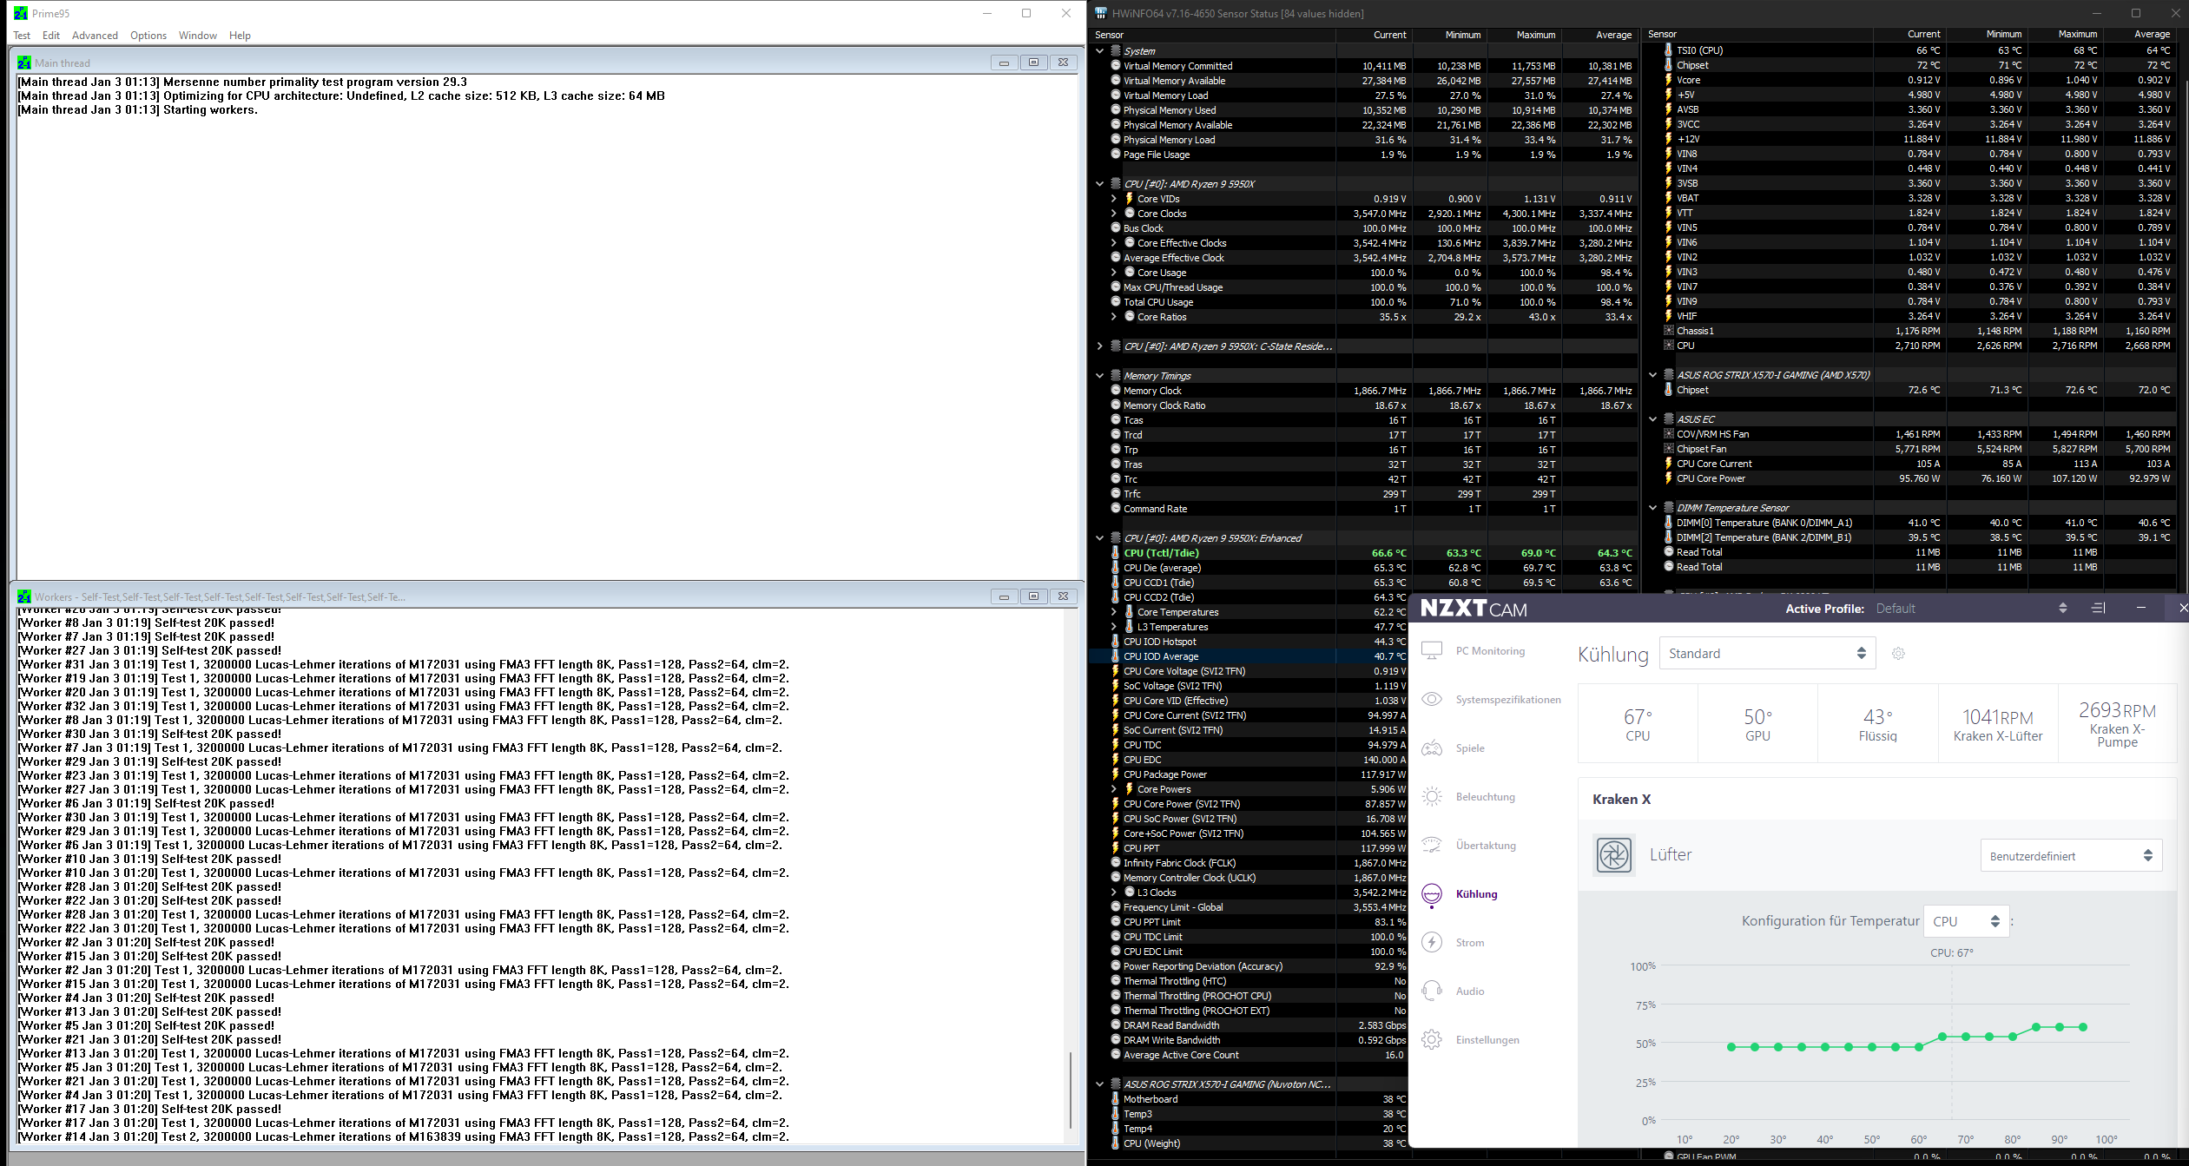Click gear icon next to Standard dropdown

pyautogui.click(x=1899, y=654)
